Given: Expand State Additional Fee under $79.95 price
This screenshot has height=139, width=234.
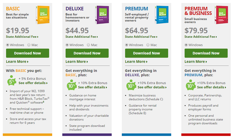Looking at the screenshot, I should 201,37.
